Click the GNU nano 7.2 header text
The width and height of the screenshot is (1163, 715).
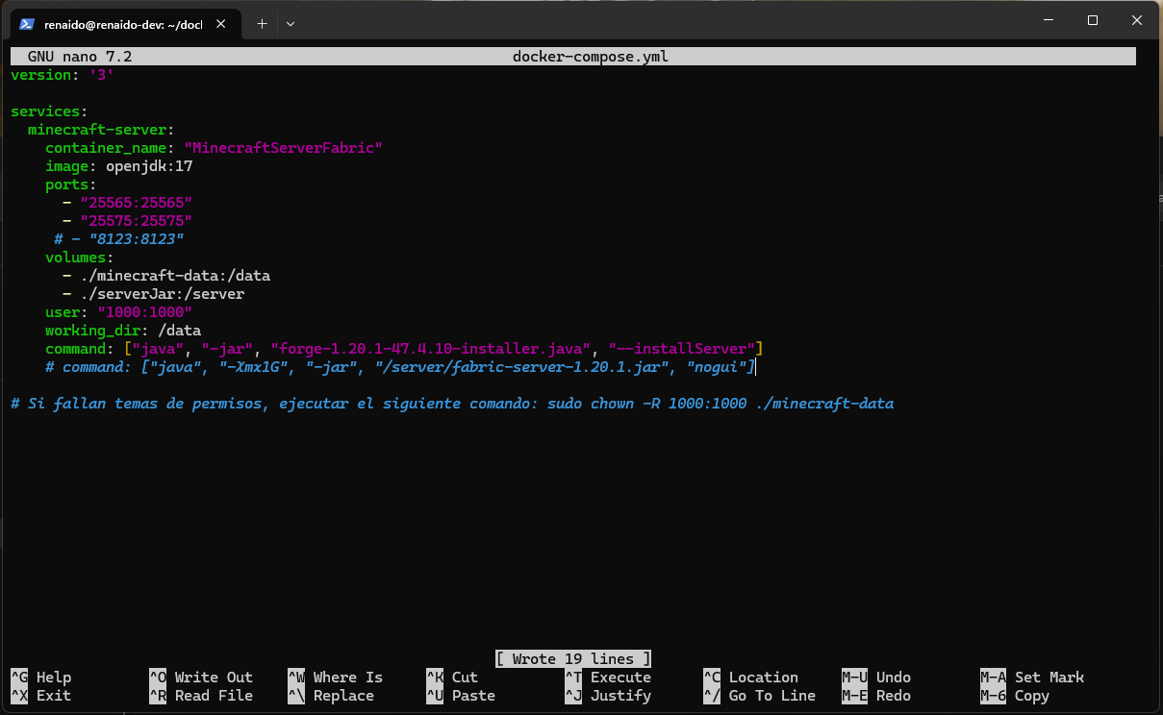tap(80, 57)
